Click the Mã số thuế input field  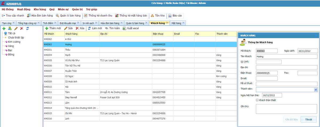[x=287, y=84]
